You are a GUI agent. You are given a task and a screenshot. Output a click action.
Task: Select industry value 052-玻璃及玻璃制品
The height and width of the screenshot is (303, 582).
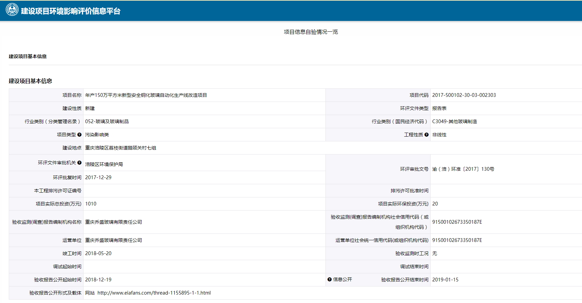(x=107, y=121)
